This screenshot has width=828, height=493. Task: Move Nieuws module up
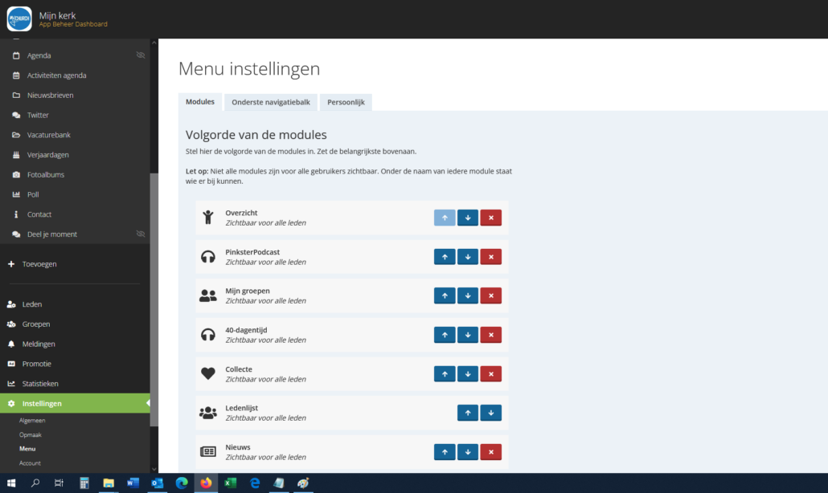click(445, 452)
